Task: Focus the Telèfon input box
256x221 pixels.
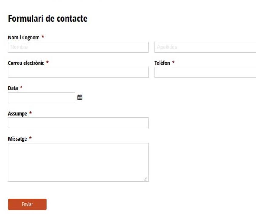Action: pos(205,72)
